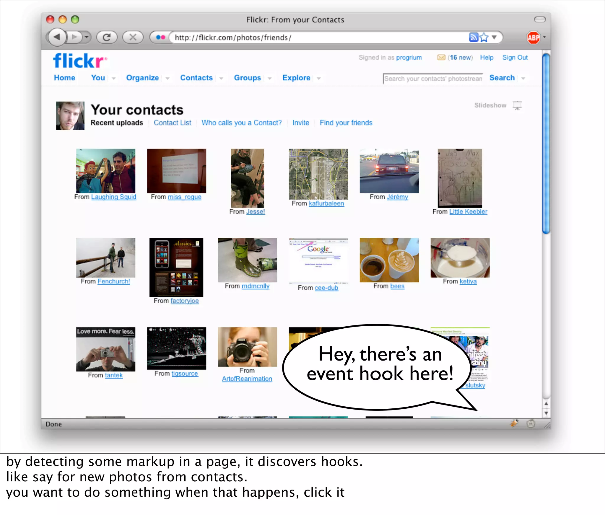Expand the You menu arrow
Viewport: 605px width, 515px height.
[113, 78]
